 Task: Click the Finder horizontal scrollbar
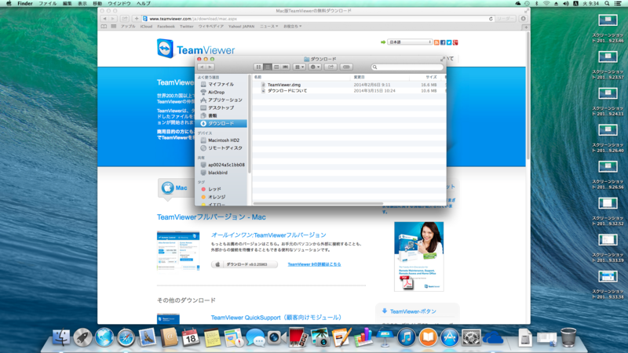319,204
